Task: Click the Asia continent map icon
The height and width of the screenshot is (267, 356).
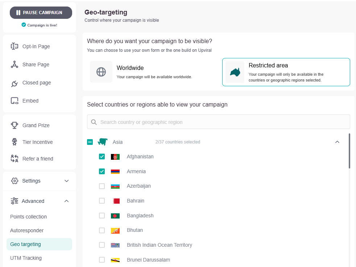Action: pos(103,142)
